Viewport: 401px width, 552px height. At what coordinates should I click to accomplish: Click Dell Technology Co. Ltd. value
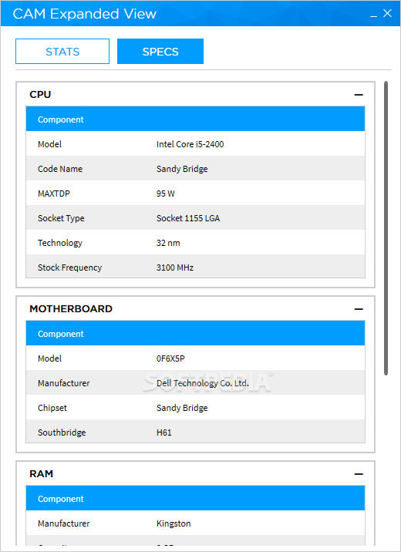pyautogui.click(x=203, y=383)
